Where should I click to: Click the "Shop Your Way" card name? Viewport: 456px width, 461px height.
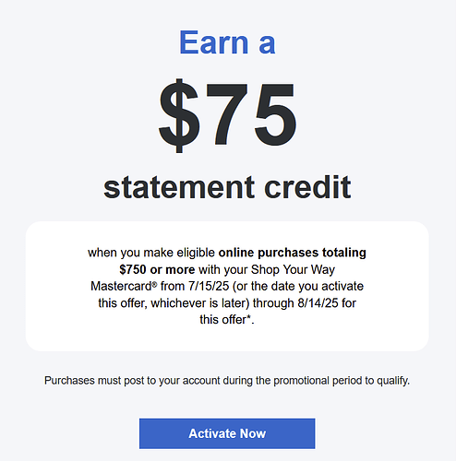(293, 270)
